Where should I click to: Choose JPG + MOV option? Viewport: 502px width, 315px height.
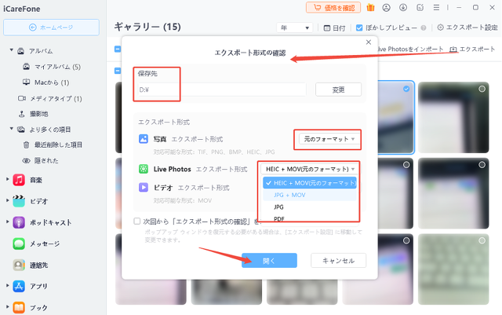point(310,195)
